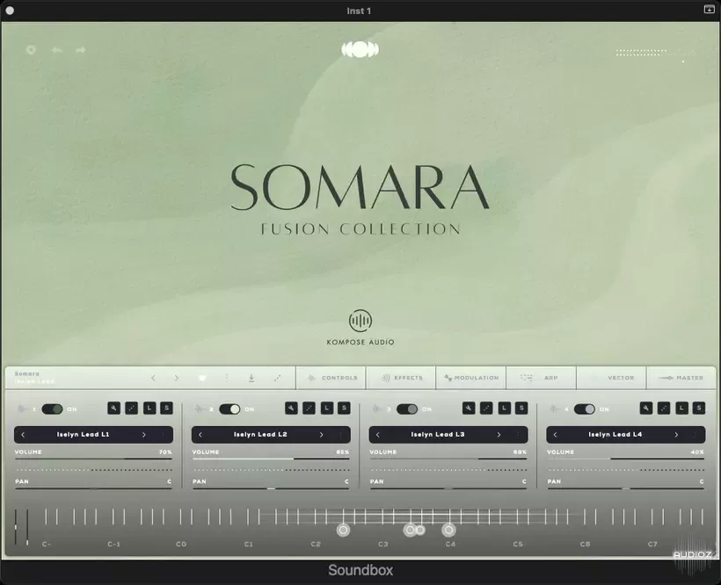Select the next sound after Iselyn Lead L4
Viewport: 721px width, 585px height.
(x=676, y=435)
